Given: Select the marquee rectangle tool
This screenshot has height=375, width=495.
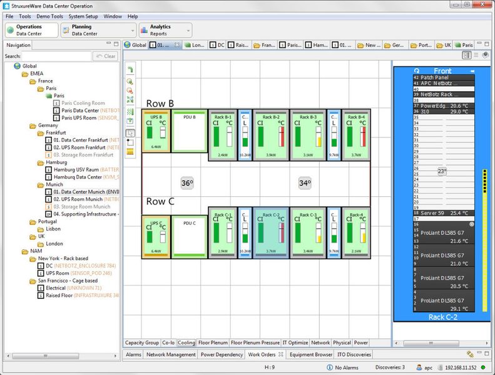Looking at the screenshot, I should [x=130, y=142].
